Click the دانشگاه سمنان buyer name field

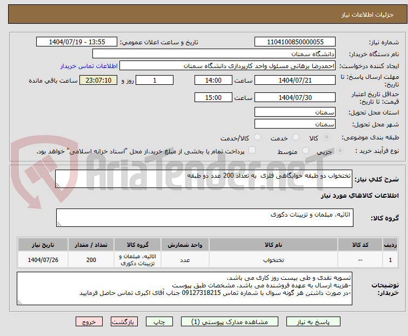pos(214,54)
